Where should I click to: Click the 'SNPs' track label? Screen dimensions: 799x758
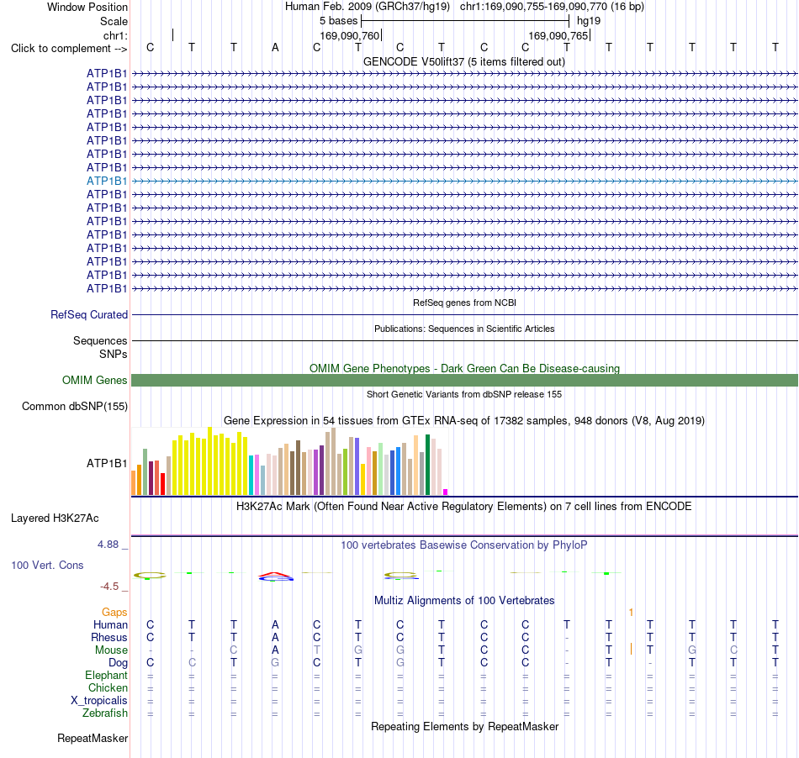click(x=114, y=355)
